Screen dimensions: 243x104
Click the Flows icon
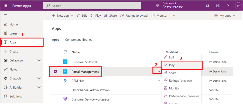6,70
